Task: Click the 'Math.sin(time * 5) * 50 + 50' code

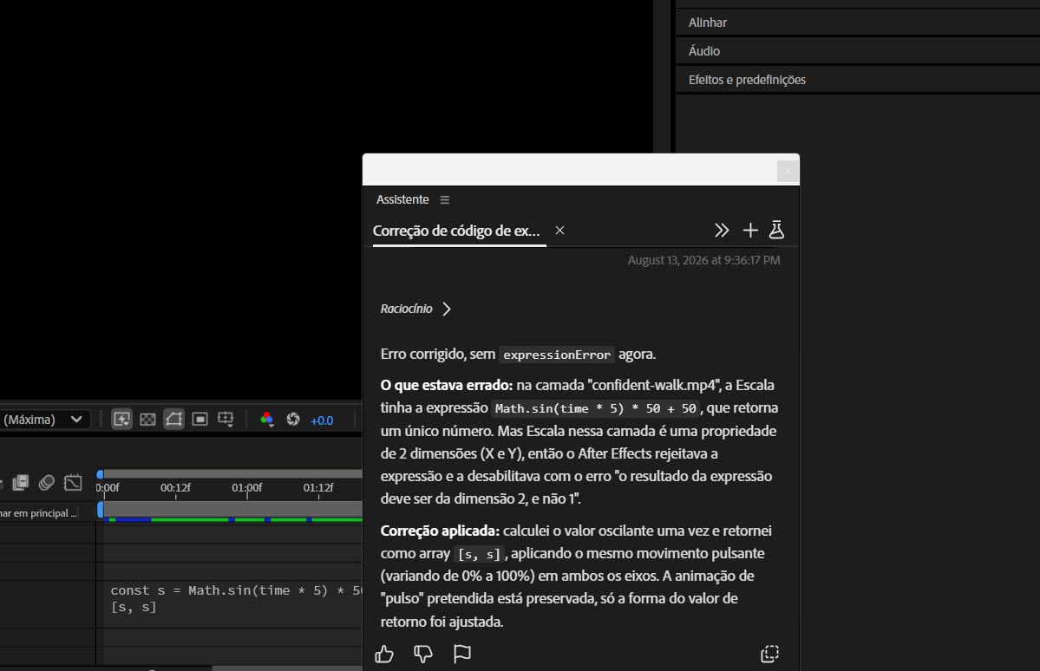Action: (596, 408)
